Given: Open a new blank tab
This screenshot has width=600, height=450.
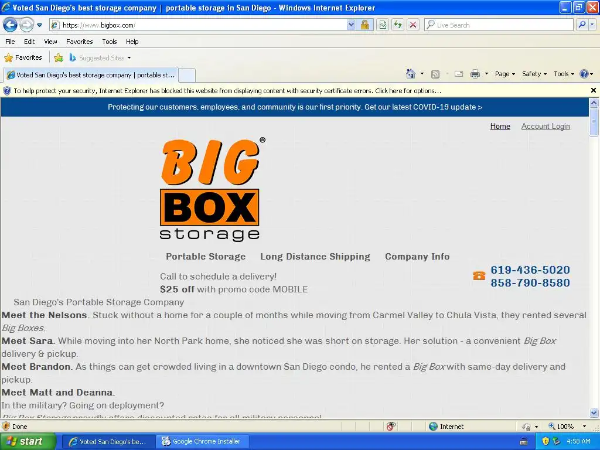Looking at the screenshot, I should 187,75.
